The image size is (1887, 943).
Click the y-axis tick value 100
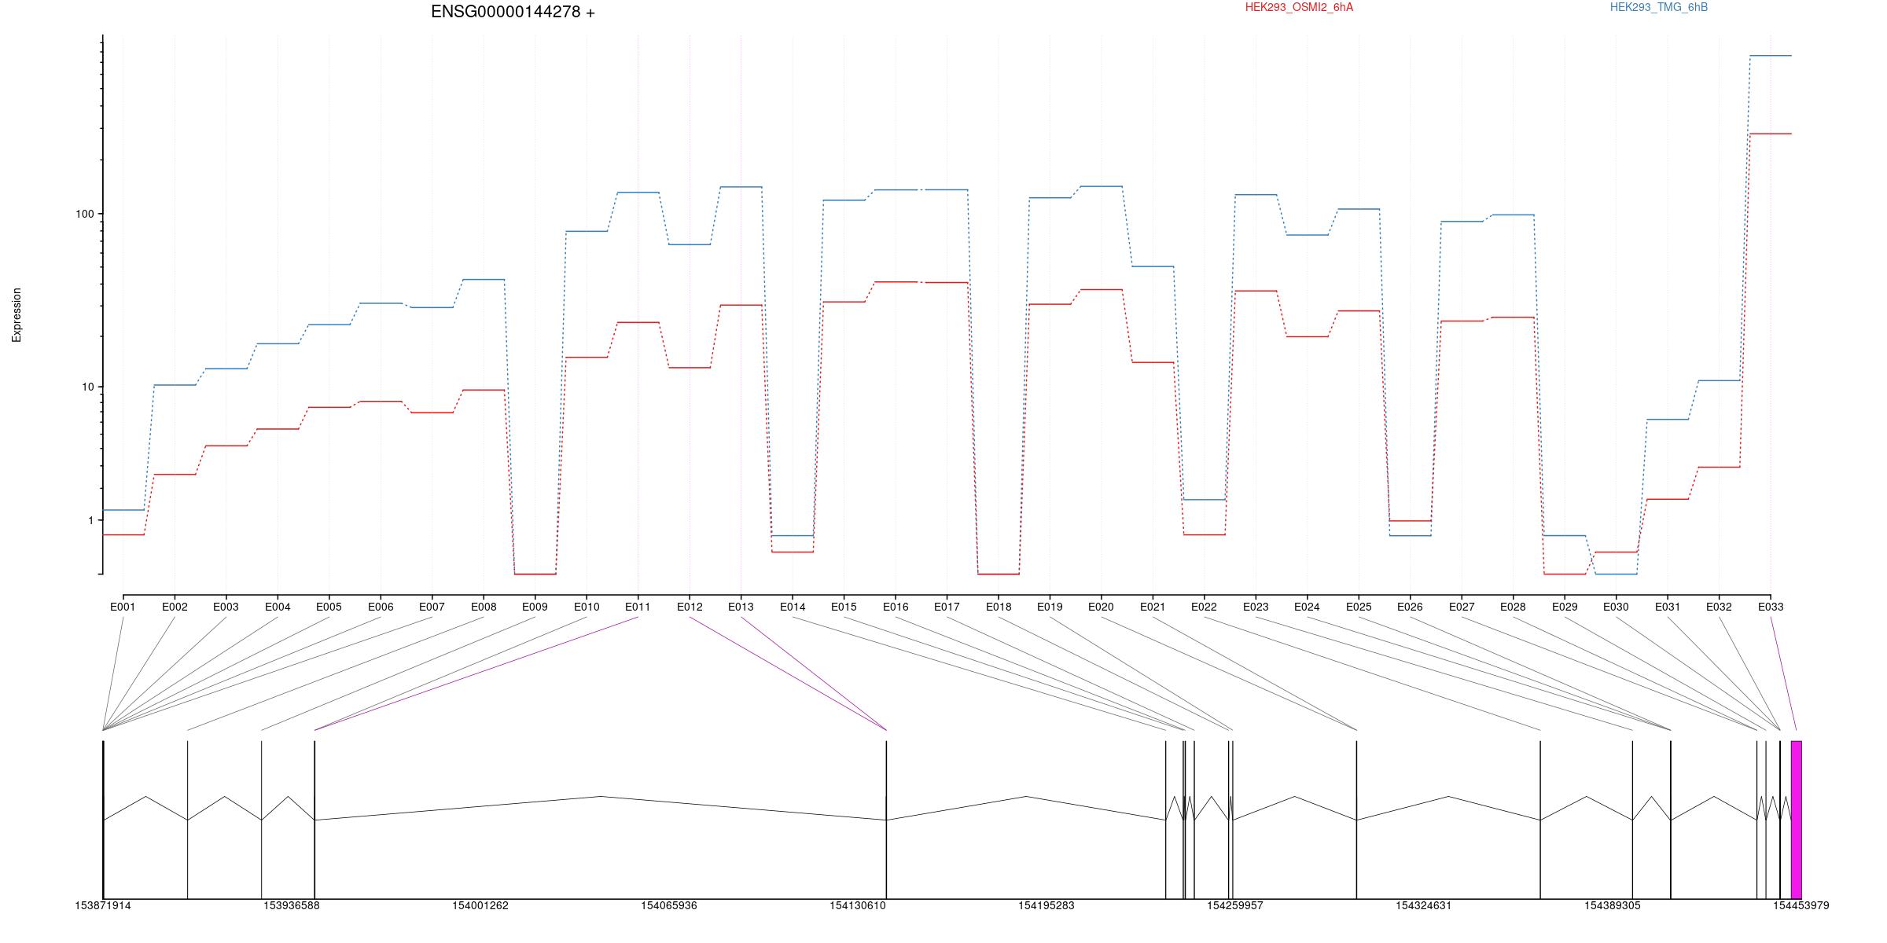pos(84,214)
